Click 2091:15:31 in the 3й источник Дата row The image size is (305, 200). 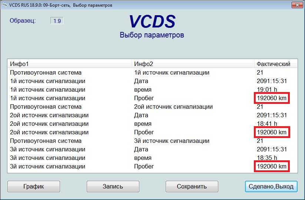[272, 150]
